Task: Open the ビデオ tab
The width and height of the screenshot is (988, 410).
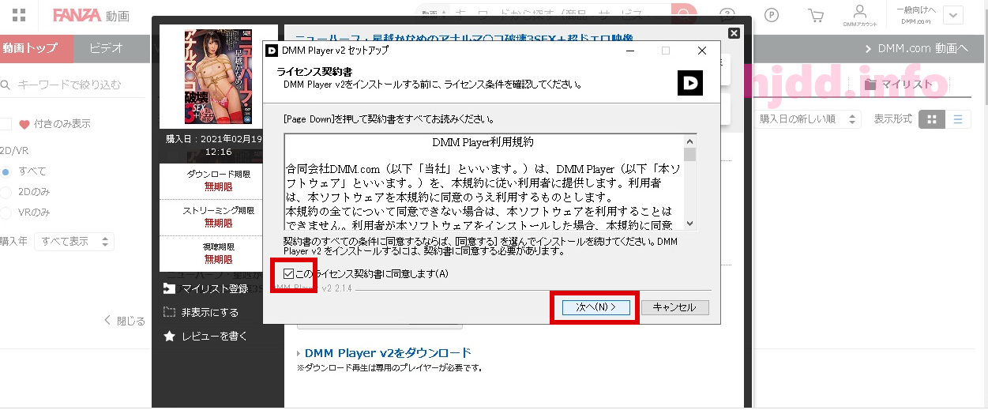Action: click(x=106, y=49)
